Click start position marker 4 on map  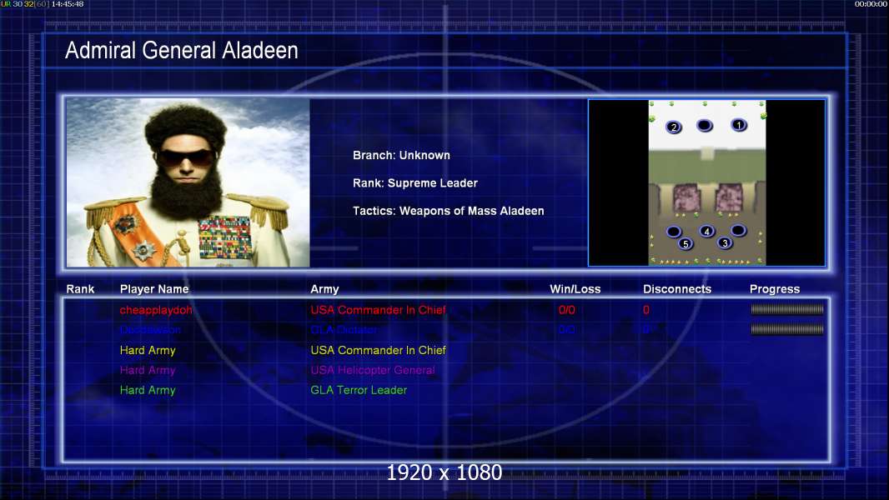(x=706, y=231)
